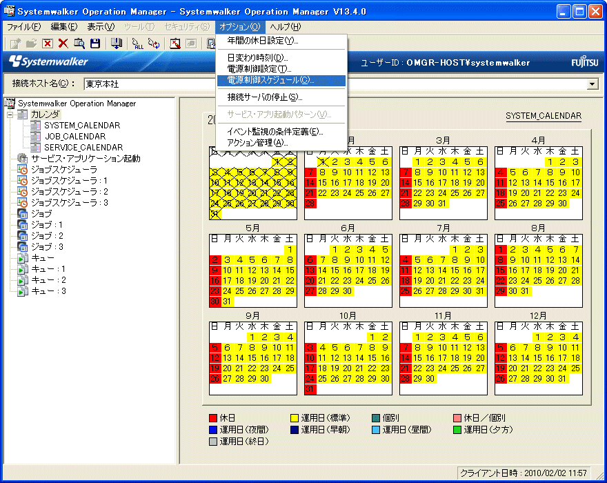Click the SERVICE_CALENDAR calendar icon in tree
This screenshot has height=483, width=607.
pos(36,148)
